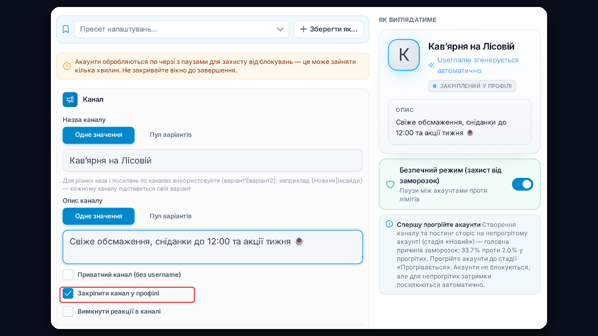Click the Username згенерується автоматично text
598x336 pixels.
click(478, 65)
